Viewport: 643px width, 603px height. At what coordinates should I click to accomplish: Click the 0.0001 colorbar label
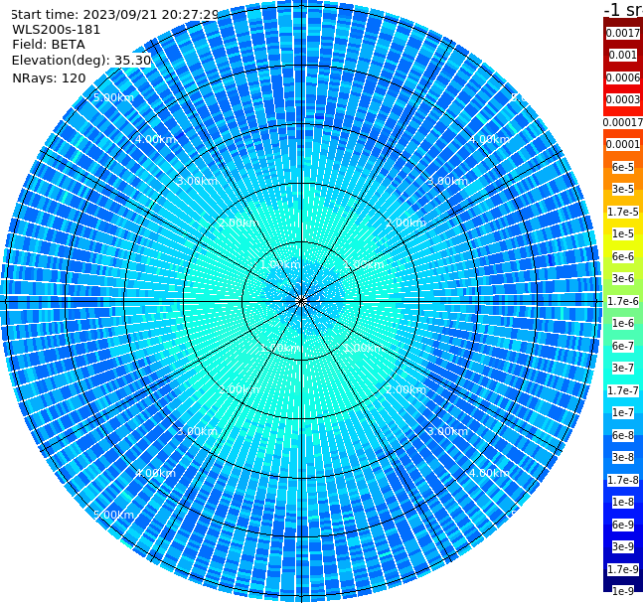tap(623, 144)
